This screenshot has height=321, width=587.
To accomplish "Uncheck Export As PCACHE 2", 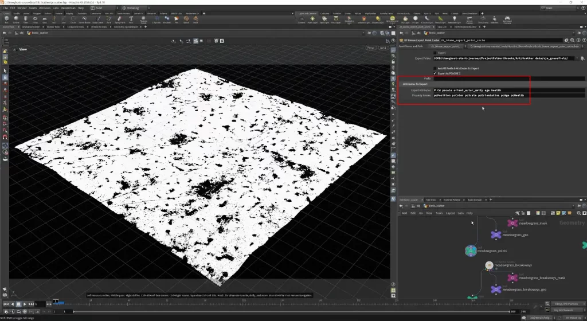I will 435,73.
